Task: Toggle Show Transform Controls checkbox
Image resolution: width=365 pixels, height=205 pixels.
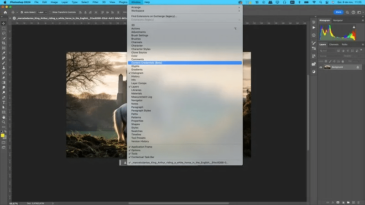Action: (50, 12)
